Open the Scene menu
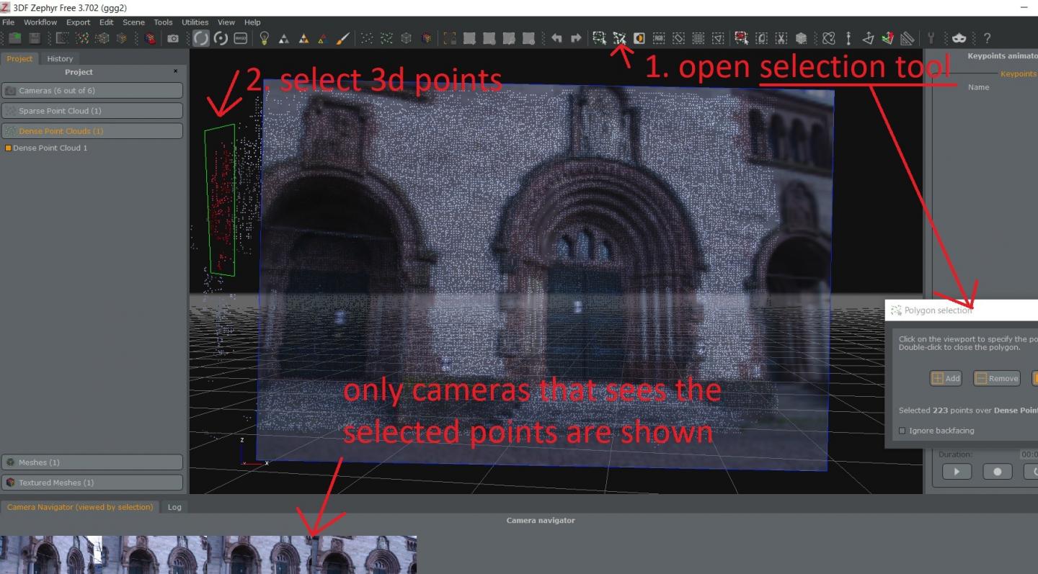 pos(133,22)
